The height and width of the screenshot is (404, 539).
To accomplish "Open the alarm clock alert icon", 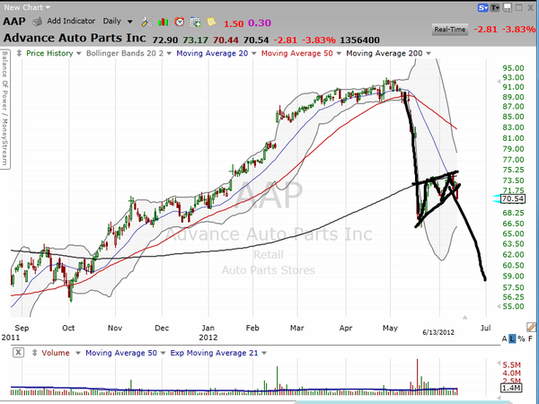I will point(179,22).
